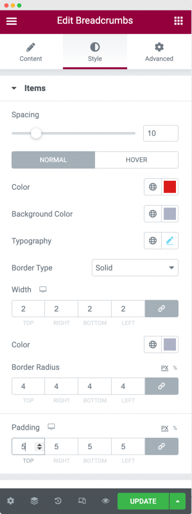Image resolution: width=192 pixels, height=514 pixels.
Task: Click the globe icon beside Typography
Action: coord(153,240)
